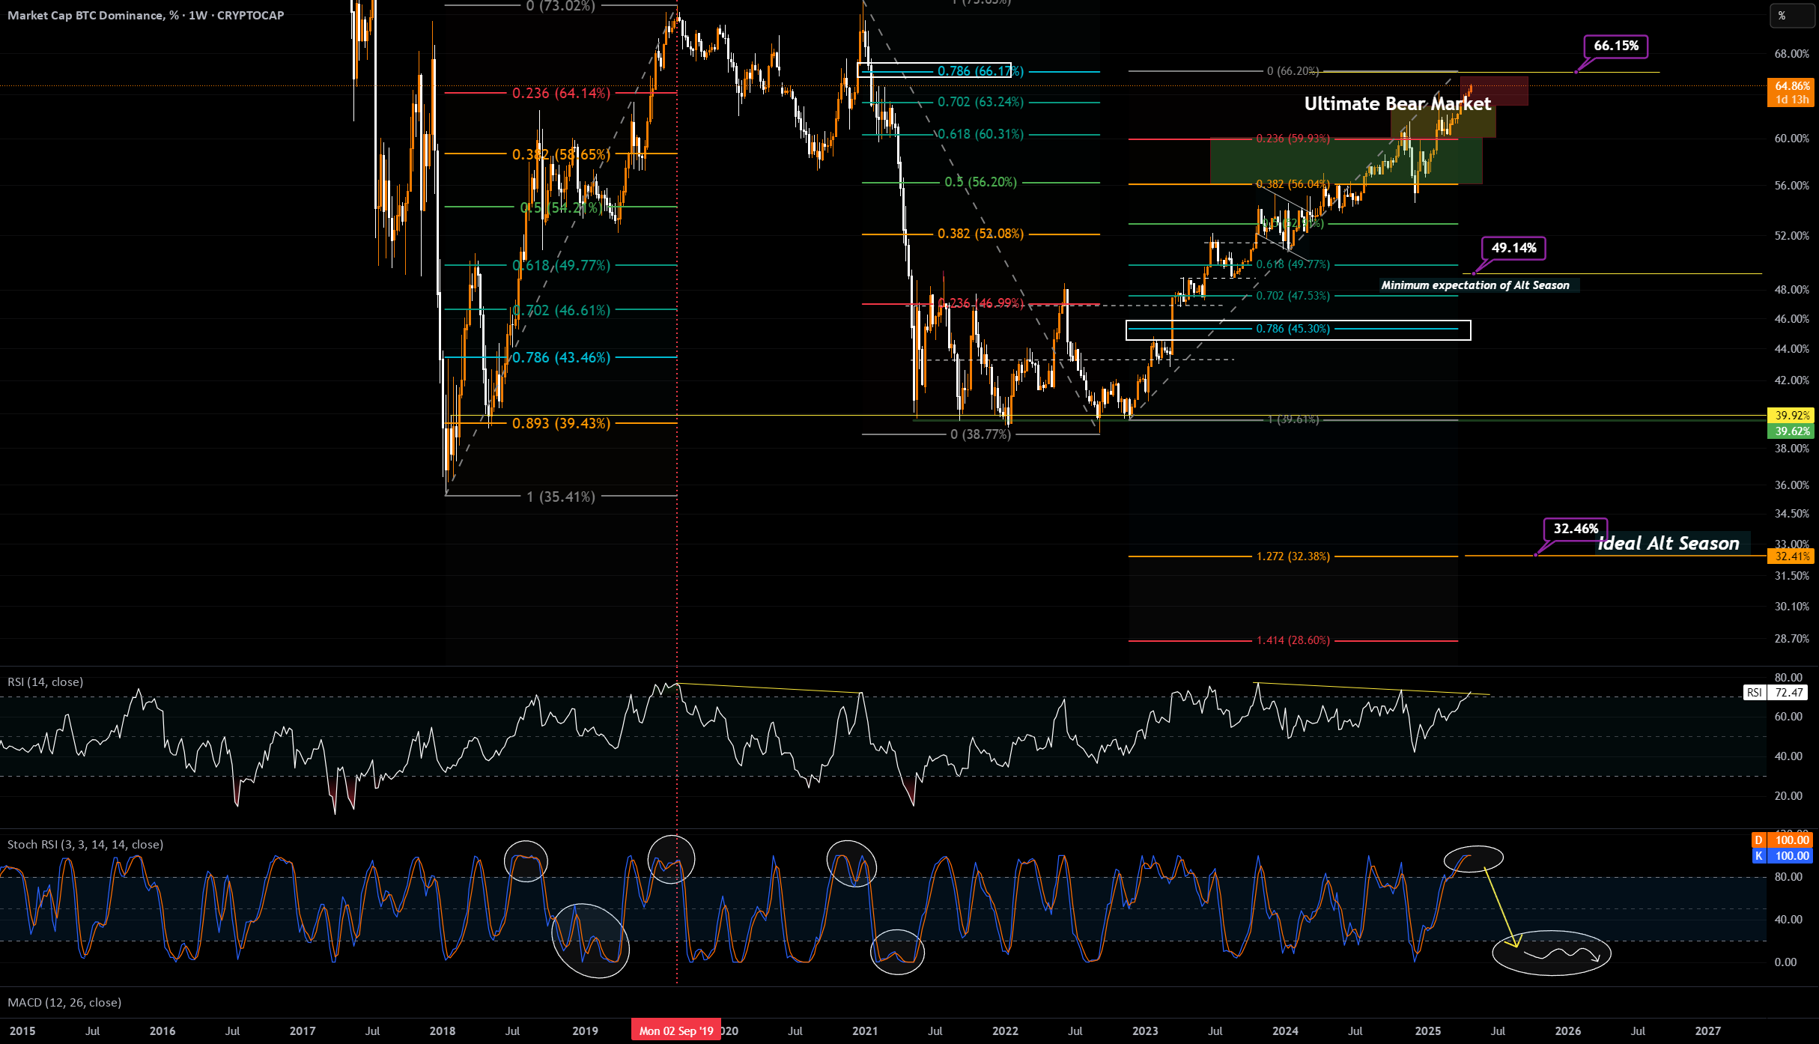The width and height of the screenshot is (1819, 1044).
Task: Expand the collapsed MACD (12, 26, close) pane
Action: 64,1002
